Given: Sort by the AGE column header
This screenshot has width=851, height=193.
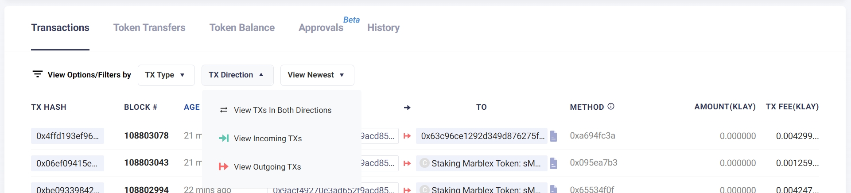Looking at the screenshot, I should (192, 107).
